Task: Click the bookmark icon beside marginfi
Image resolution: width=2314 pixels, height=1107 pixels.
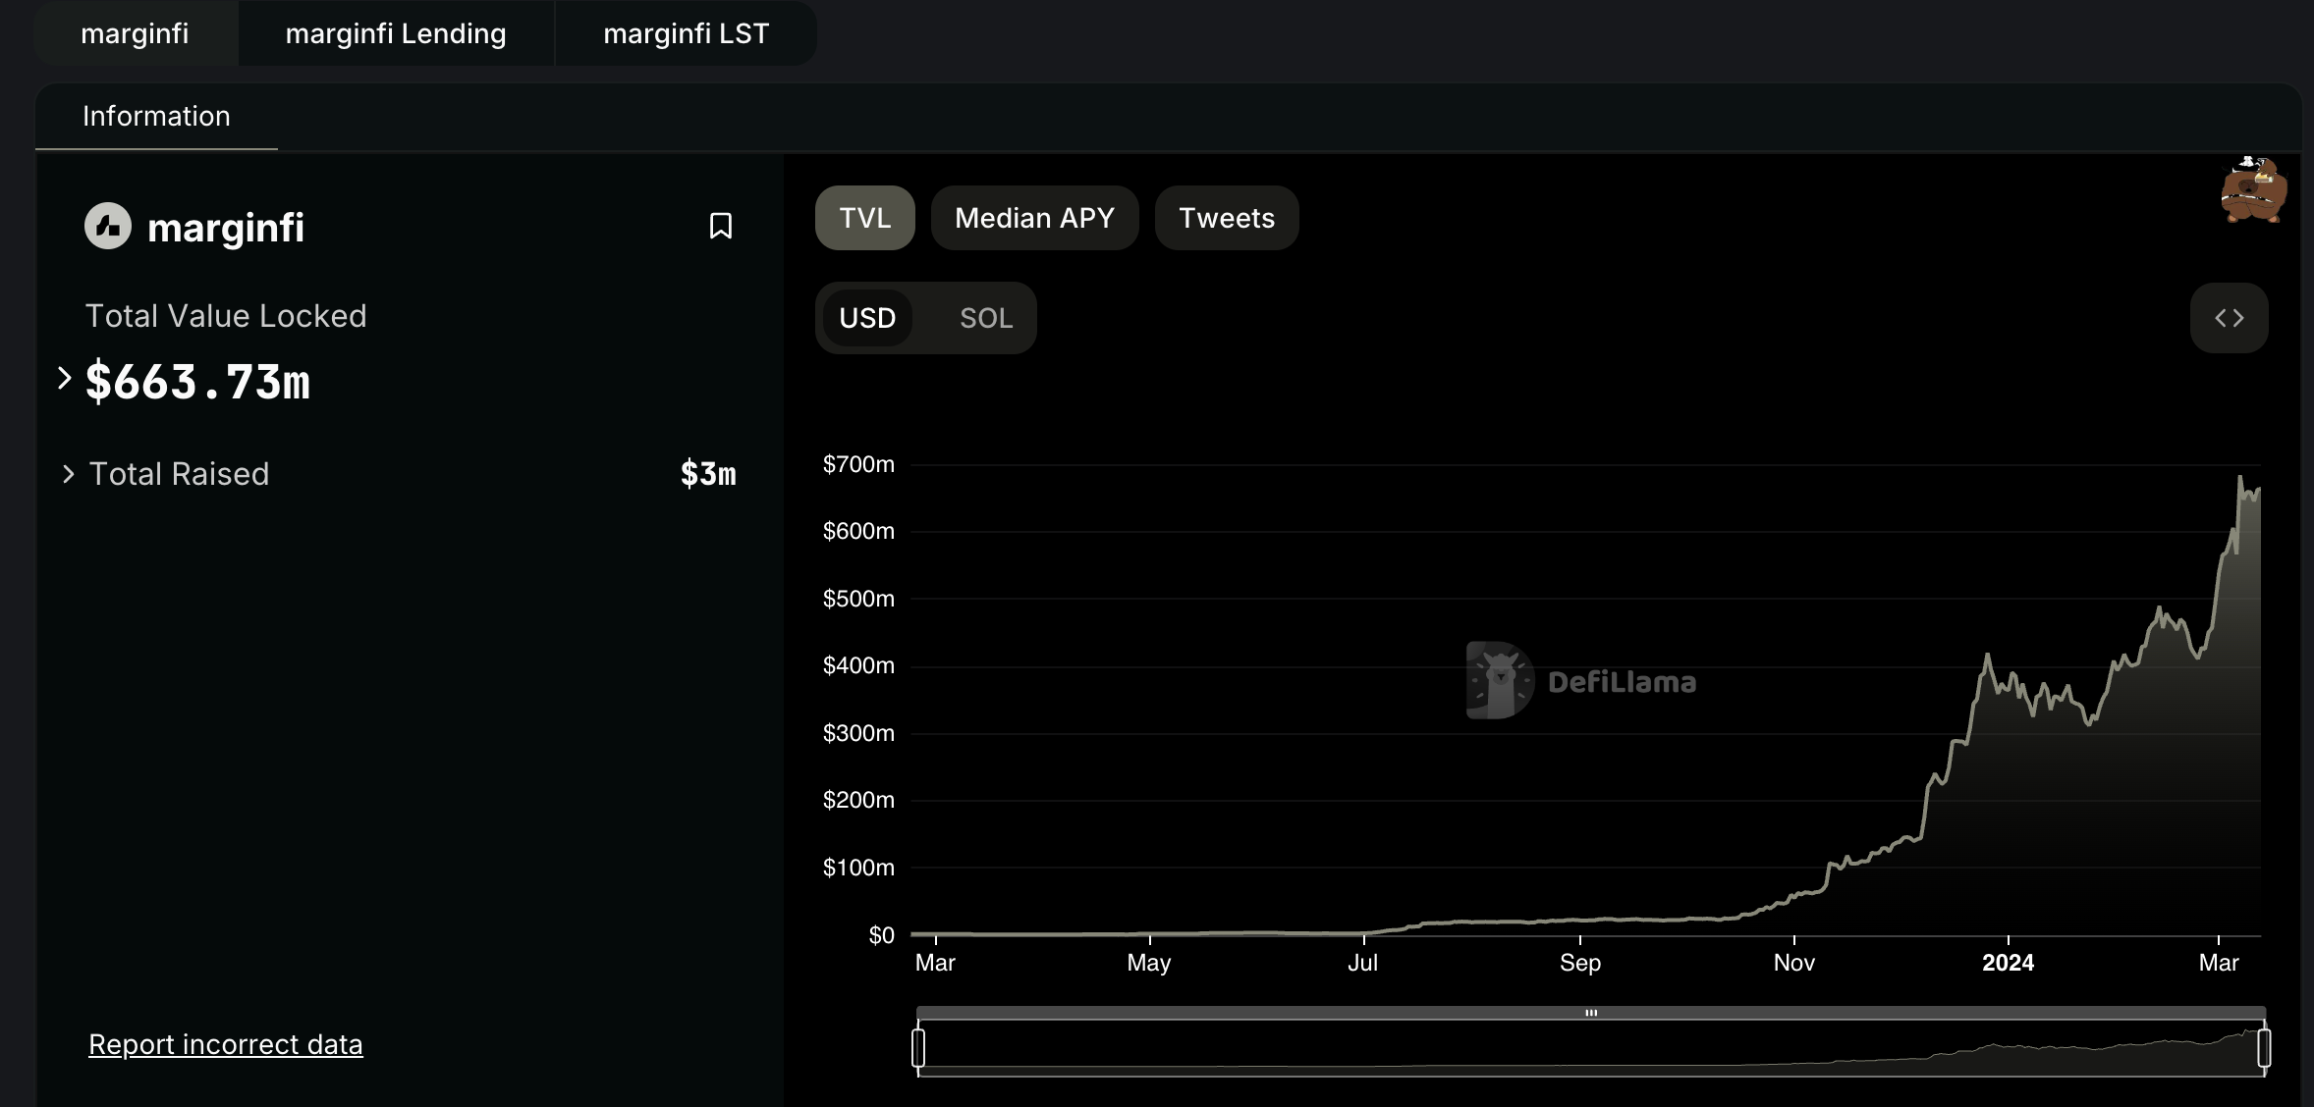Action: click(720, 226)
